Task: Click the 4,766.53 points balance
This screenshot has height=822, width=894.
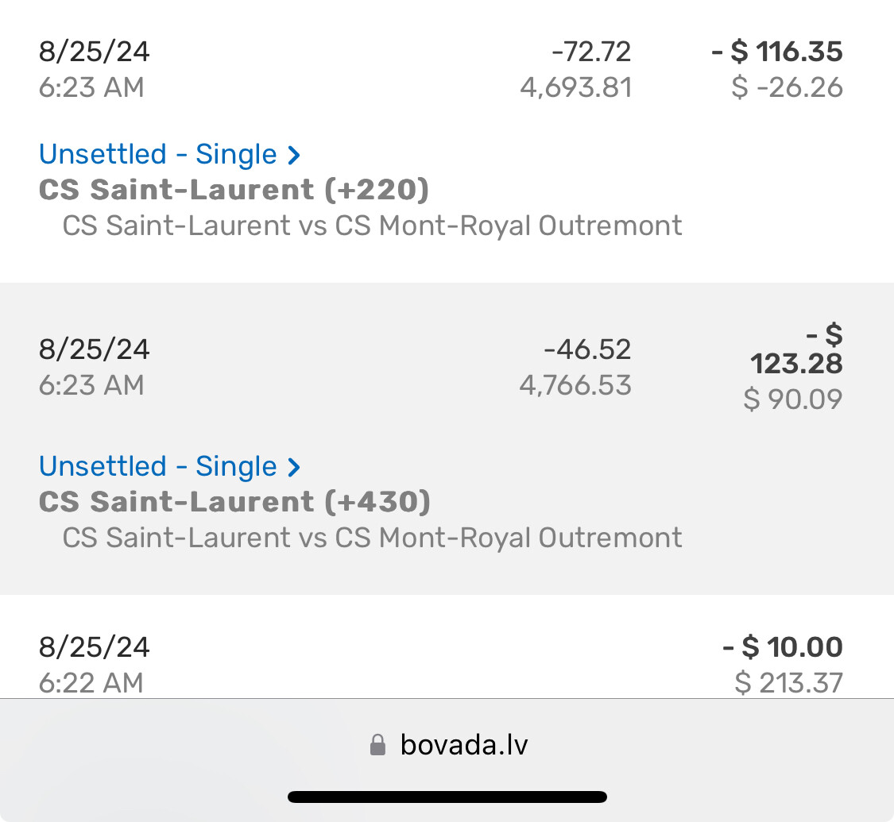Action: click(x=575, y=385)
